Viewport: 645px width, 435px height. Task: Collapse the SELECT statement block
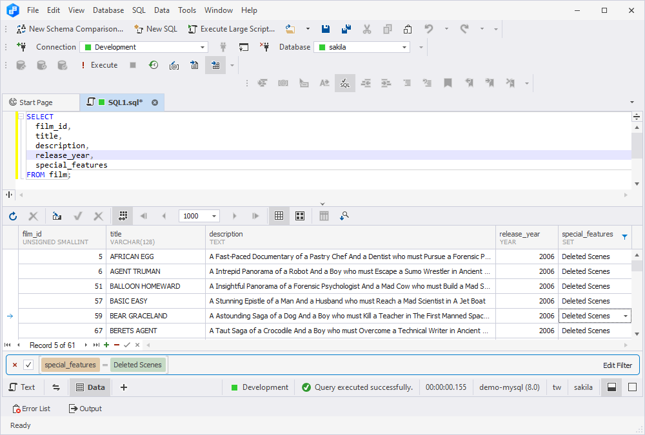coord(21,117)
